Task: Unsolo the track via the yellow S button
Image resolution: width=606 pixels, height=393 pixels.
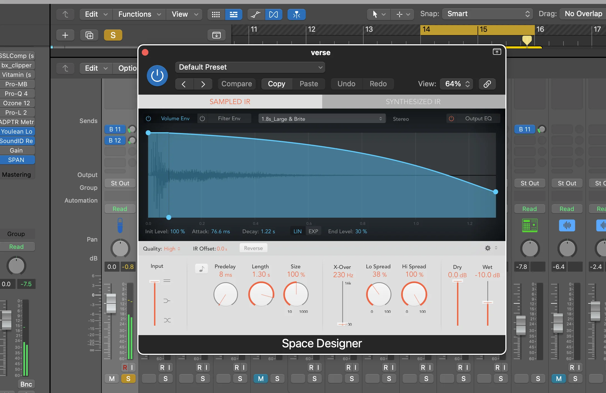Action: pos(113,35)
